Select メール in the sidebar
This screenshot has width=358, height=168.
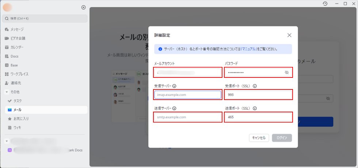click(46, 110)
